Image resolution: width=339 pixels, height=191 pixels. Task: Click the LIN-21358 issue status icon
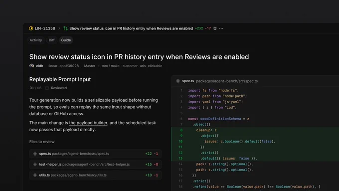[31, 28]
